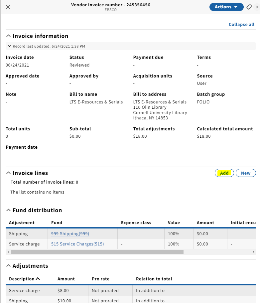Collapse the Adjustments section chevron
Screen dimensions: 260x303
[8, 266]
